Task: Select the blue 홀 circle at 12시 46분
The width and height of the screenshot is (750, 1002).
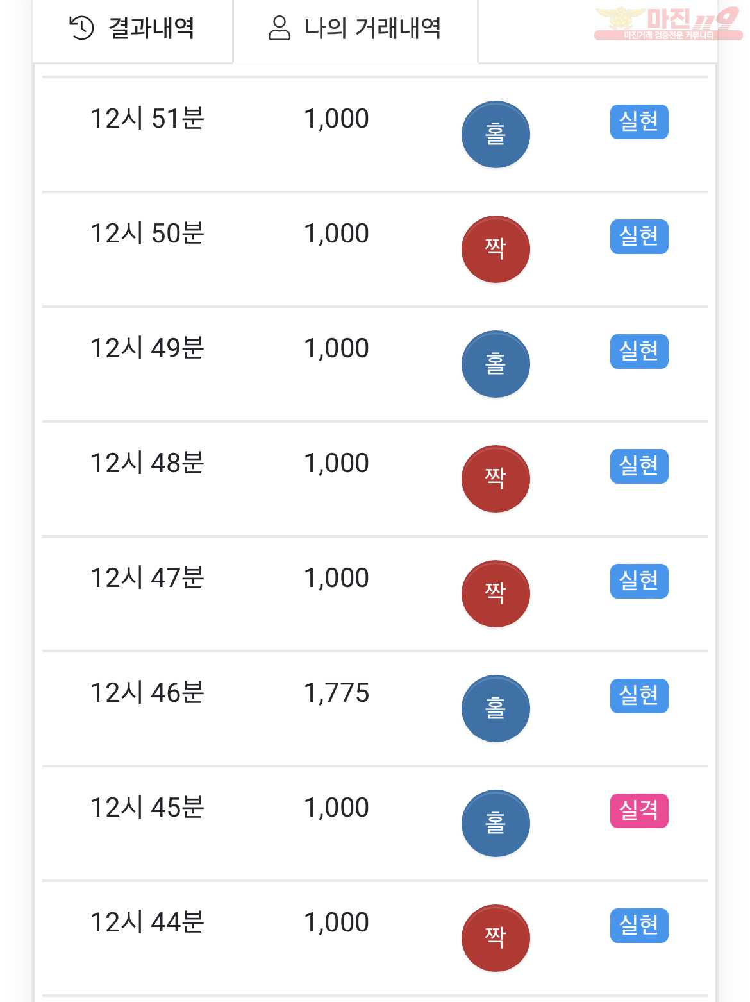Action: 496,709
